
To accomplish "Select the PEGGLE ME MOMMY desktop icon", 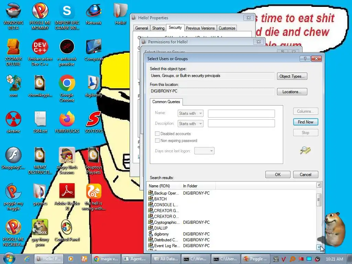I will click(40, 16).
